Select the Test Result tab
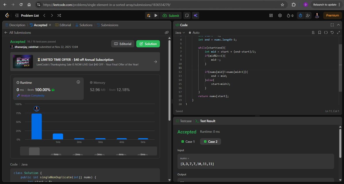The image size is (344, 184). click(x=205, y=121)
